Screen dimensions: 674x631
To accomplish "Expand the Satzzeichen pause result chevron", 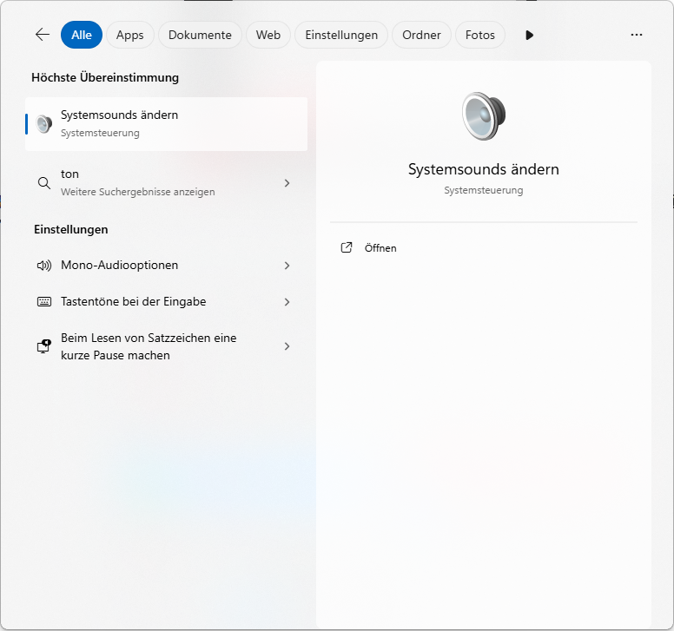I will (x=287, y=346).
